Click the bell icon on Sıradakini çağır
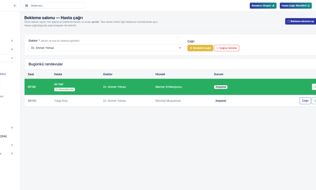This screenshot has height=190, width=316. tap(191, 48)
